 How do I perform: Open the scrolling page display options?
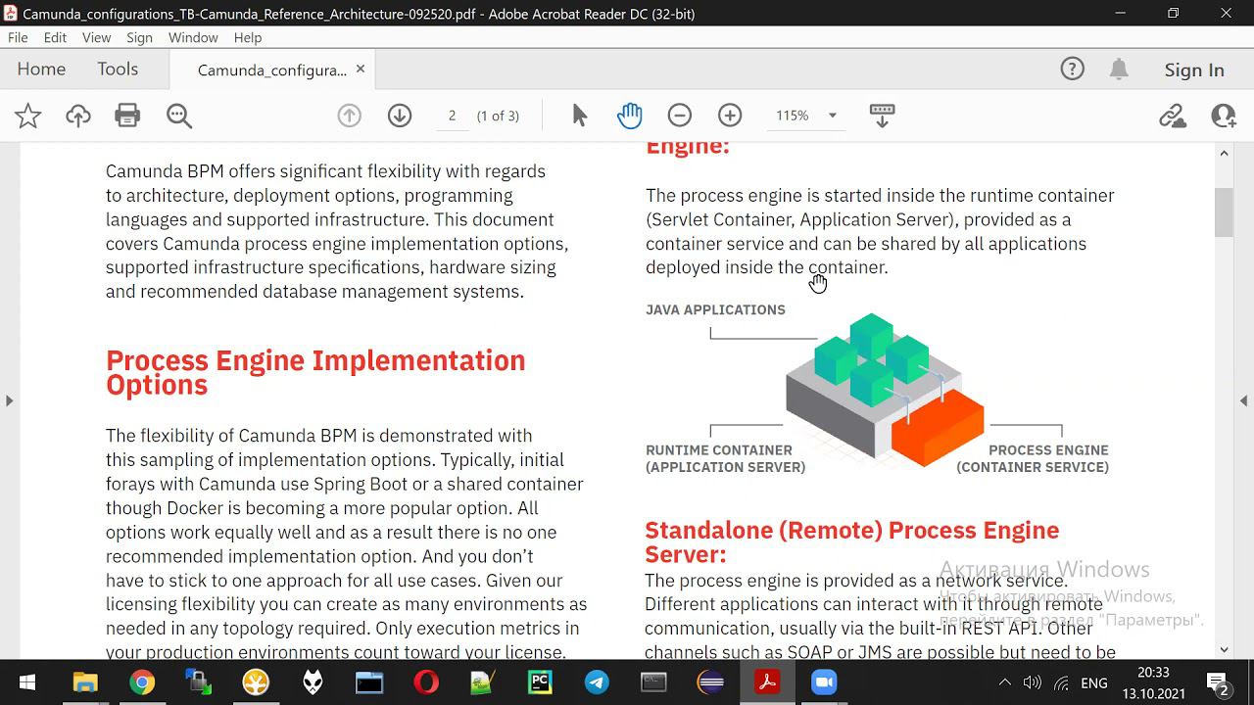pos(882,116)
